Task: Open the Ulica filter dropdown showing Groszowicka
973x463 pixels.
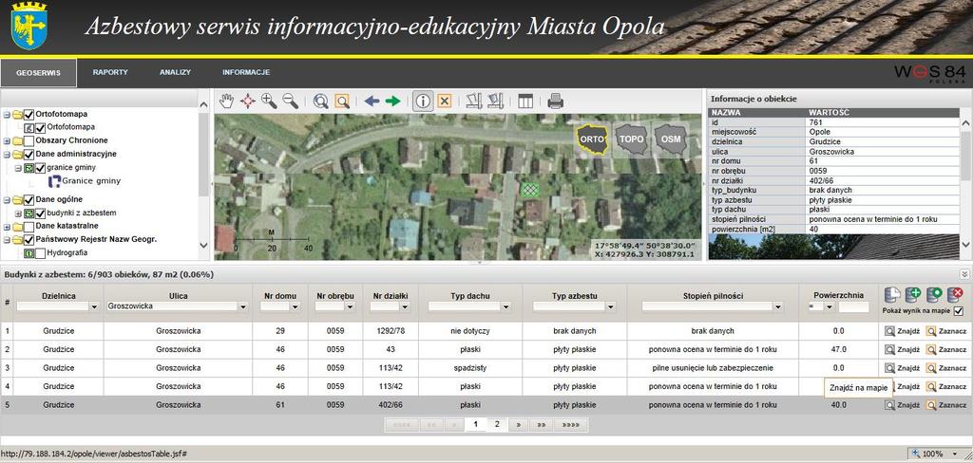Action: [243, 306]
